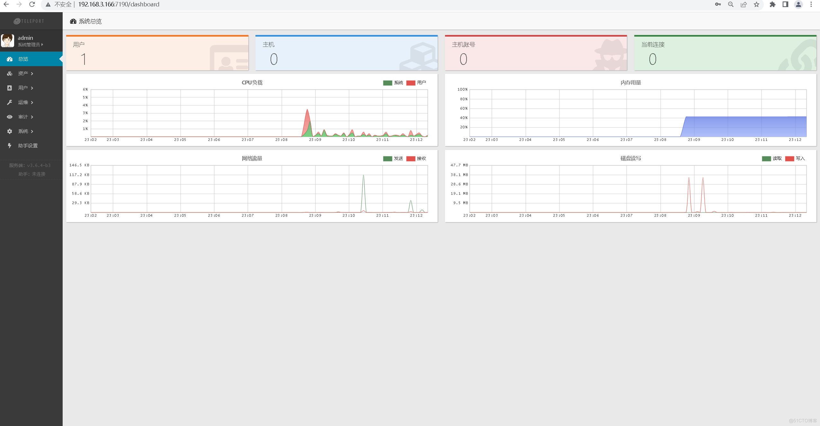Viewport: 820px width, 426px height.
Task: Click the 内存用量 chart title
Action: point(631,83)
